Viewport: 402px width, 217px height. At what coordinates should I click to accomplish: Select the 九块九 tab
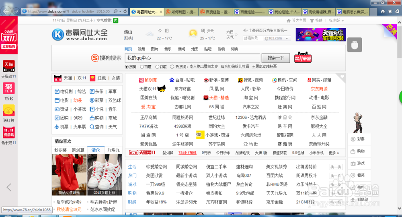[x=113, y=150]
